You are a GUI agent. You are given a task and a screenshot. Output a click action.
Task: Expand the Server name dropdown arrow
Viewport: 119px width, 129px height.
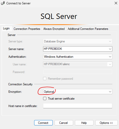click(110, 49)
